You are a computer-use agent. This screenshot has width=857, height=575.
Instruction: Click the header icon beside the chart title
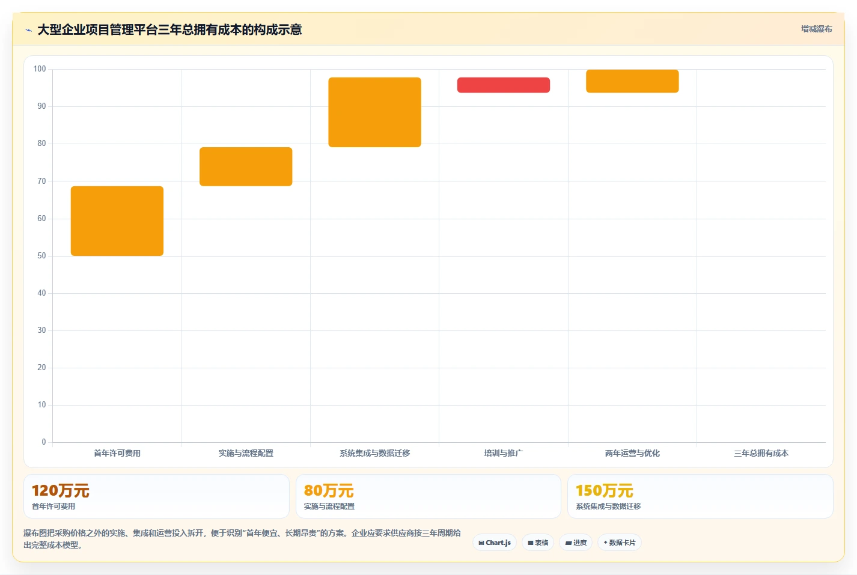28,30
